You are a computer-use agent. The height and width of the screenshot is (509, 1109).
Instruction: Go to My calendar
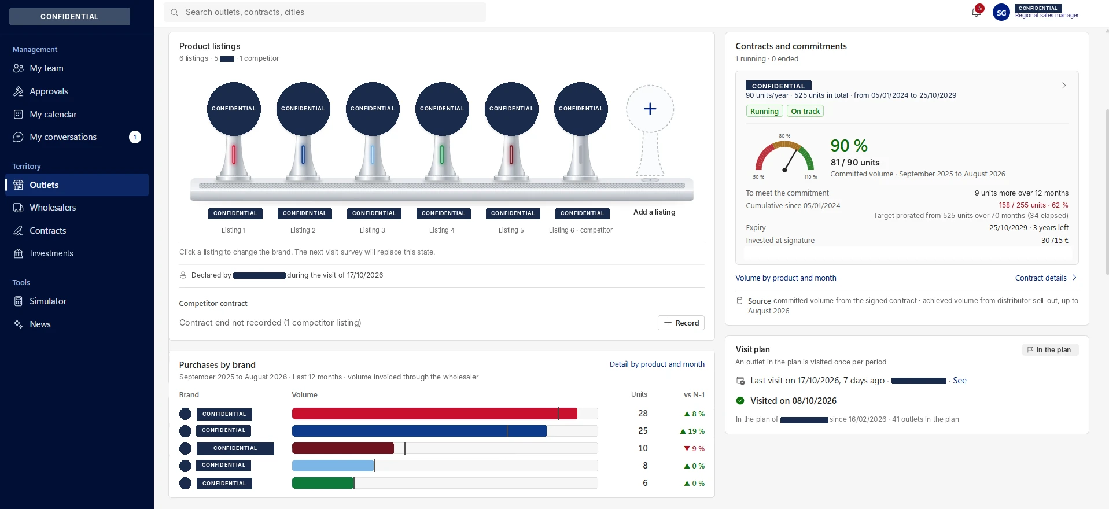[77, 115]
